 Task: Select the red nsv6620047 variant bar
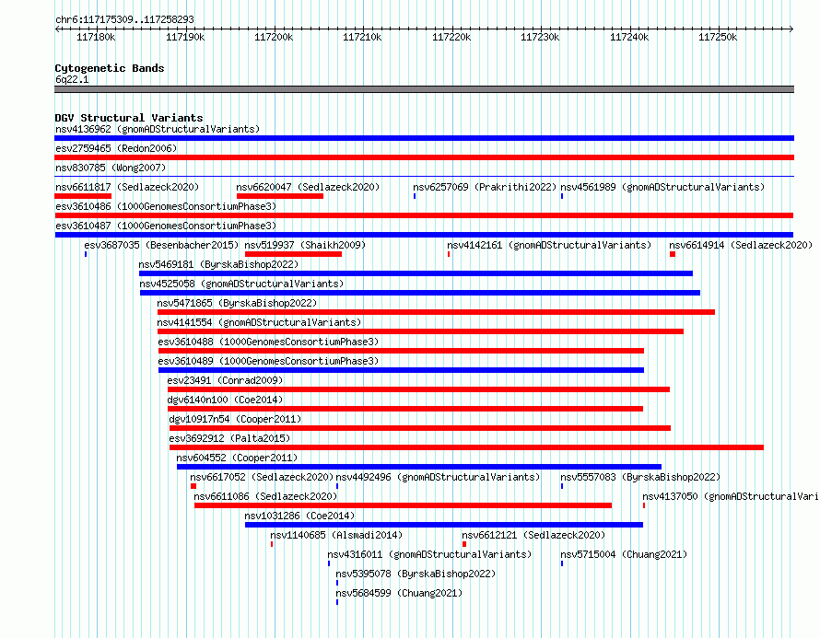tap(280, 196)
